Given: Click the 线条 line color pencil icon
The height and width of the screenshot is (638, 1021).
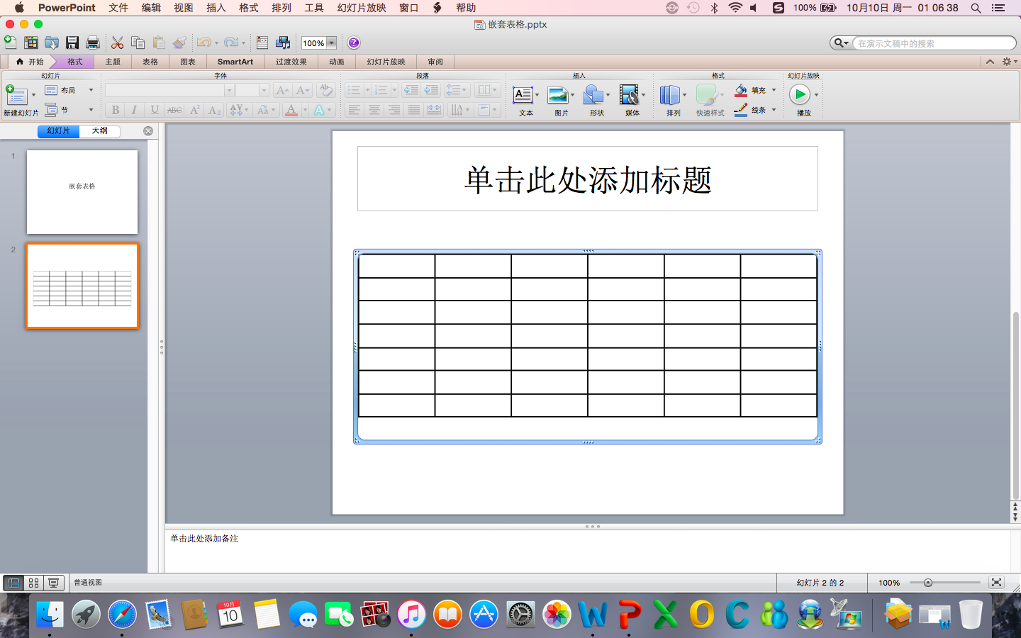Looking at the screenshot, I should (741, 110).
